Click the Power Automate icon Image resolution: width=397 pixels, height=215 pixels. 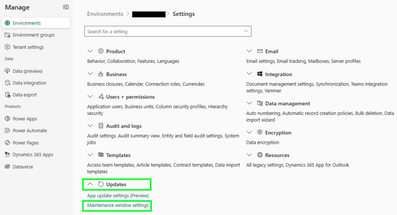pos(7,131)
